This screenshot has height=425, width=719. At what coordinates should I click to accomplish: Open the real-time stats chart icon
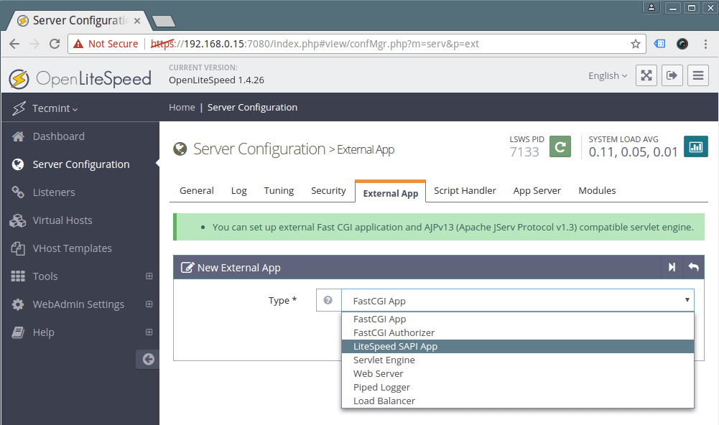pos(695,146)
